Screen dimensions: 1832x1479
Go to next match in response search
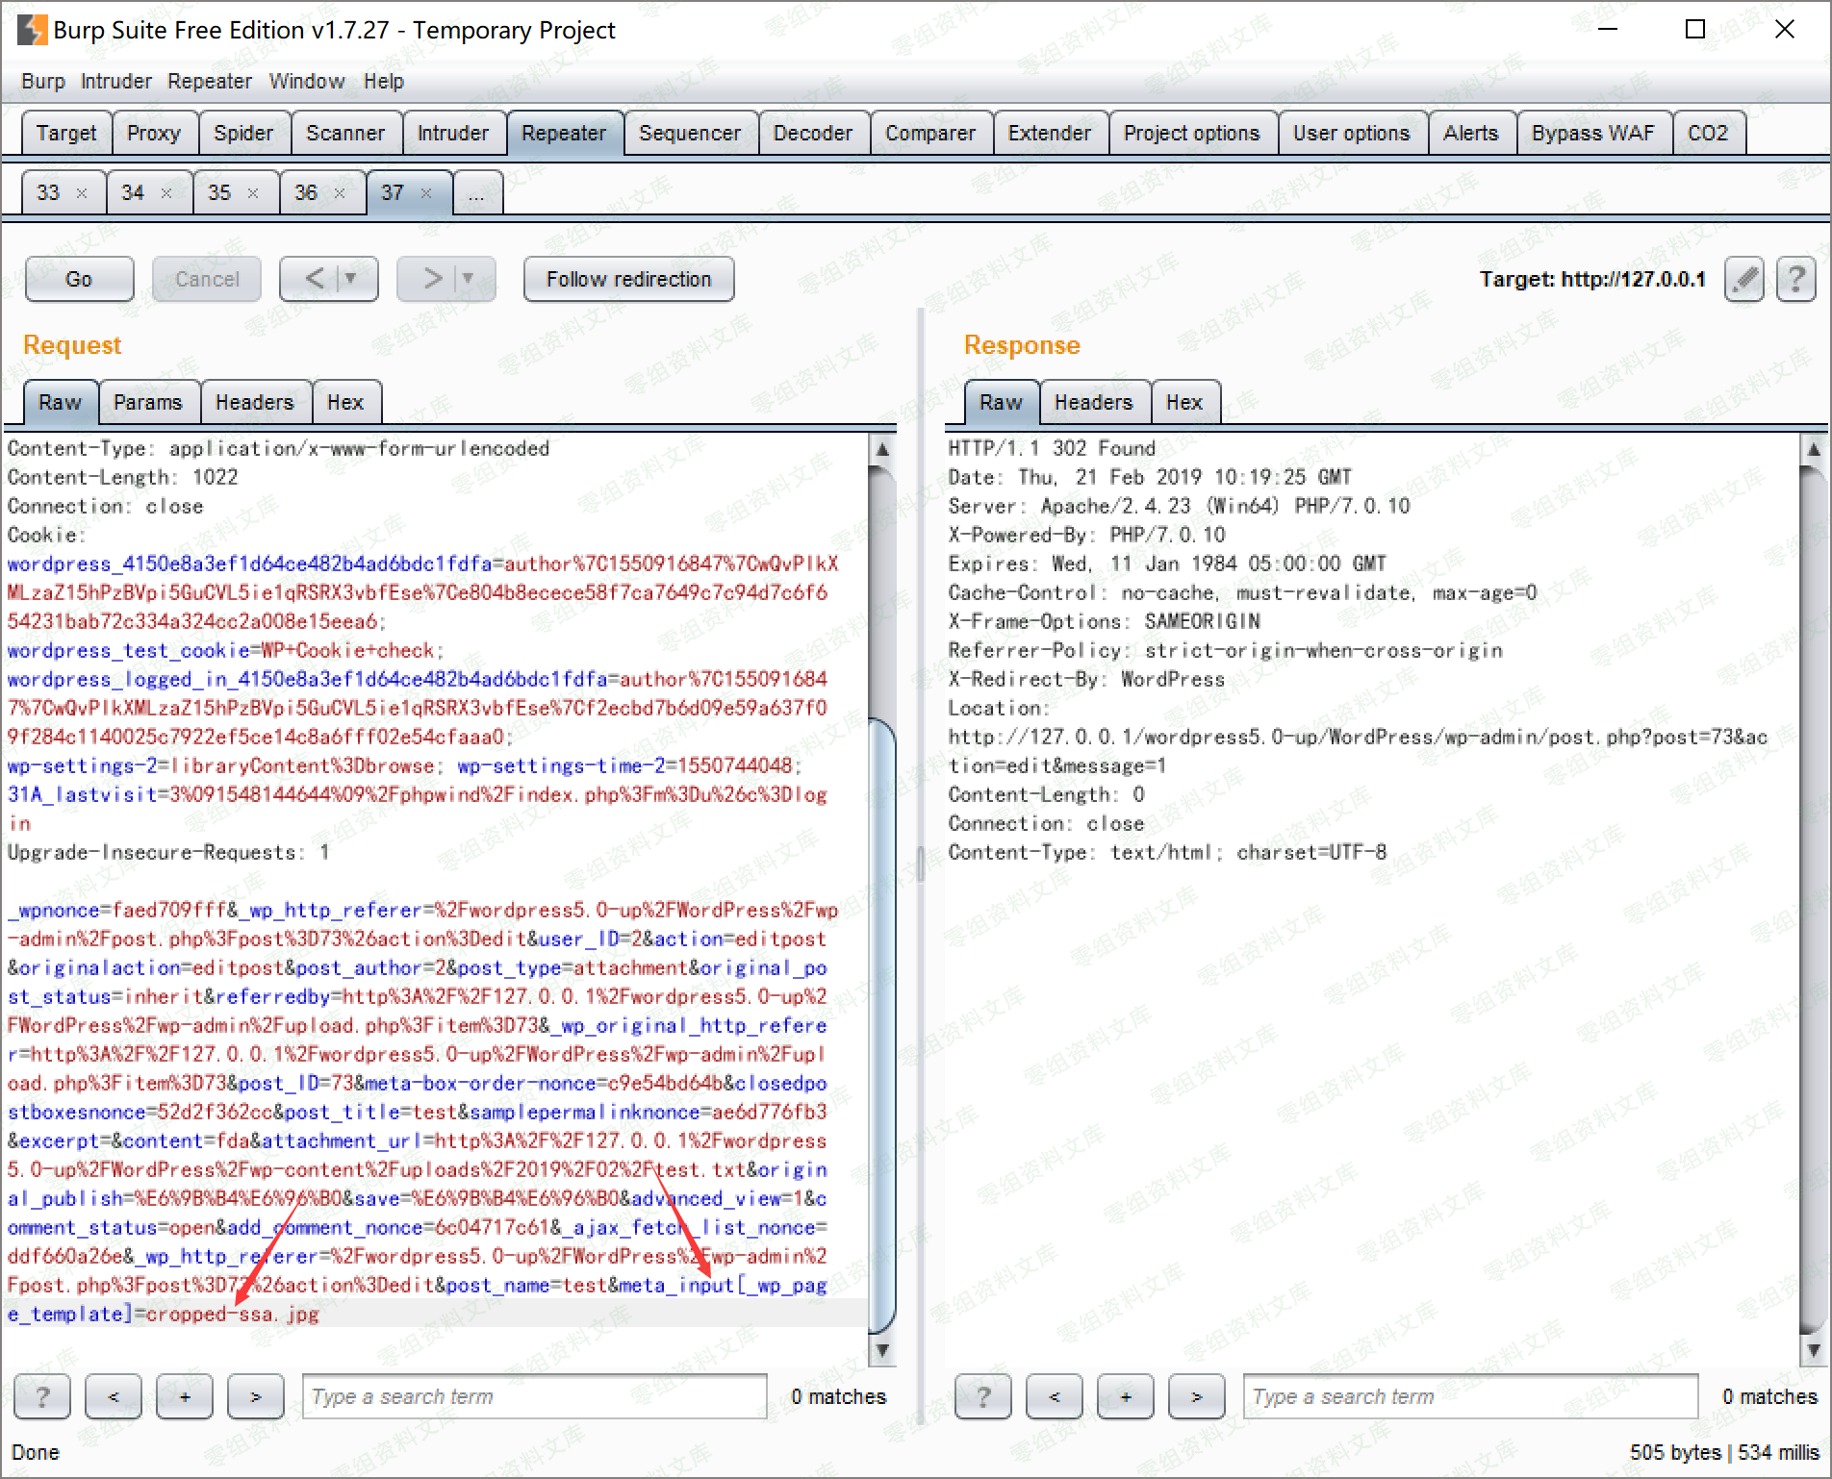[1196, 1396]
